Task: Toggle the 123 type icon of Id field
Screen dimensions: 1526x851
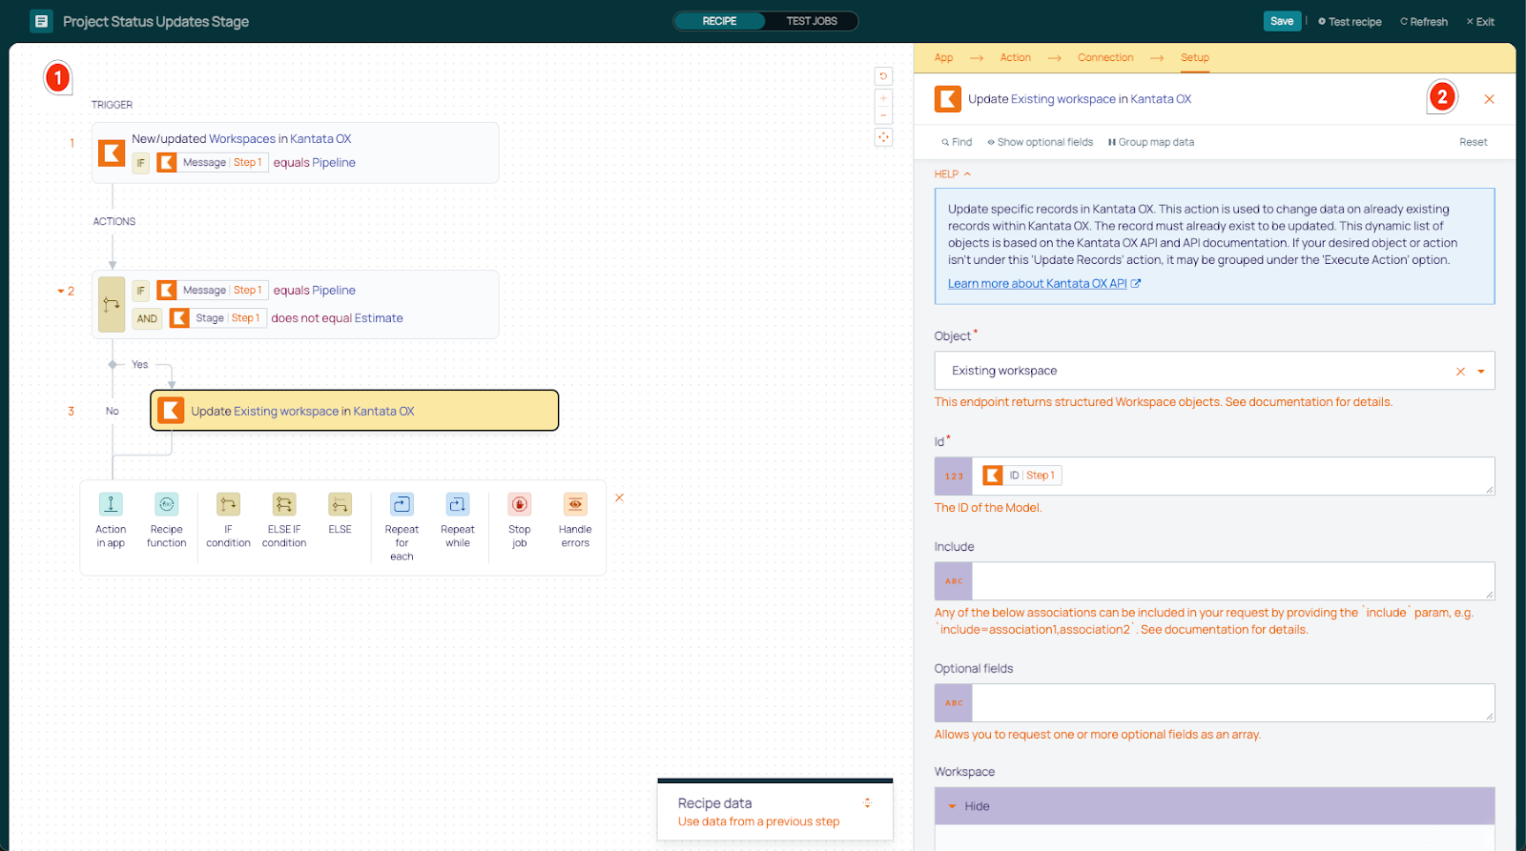Action: (x=954, y=476)
